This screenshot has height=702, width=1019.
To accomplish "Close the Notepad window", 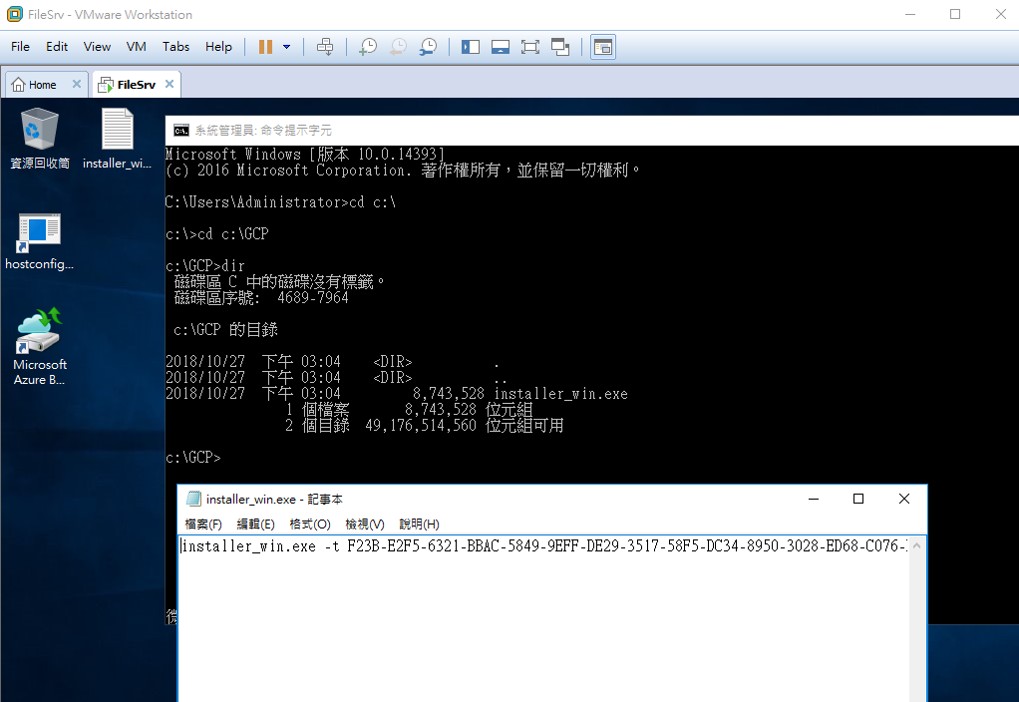I will 904,499.
